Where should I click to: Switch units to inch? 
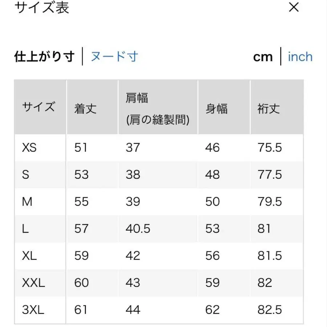(x=300, y=57)
